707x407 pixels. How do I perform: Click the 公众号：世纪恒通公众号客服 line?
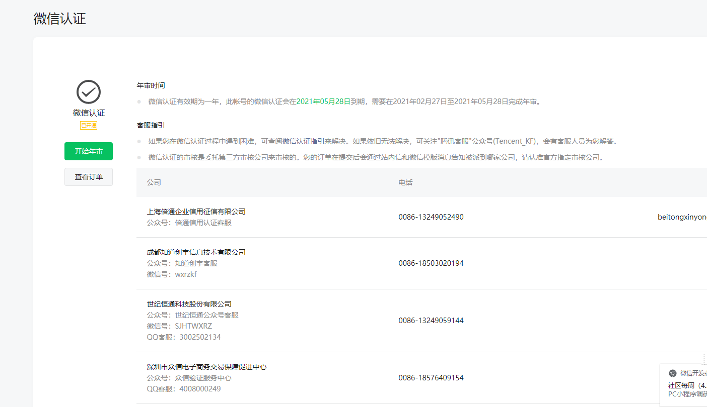click(193, 315)
